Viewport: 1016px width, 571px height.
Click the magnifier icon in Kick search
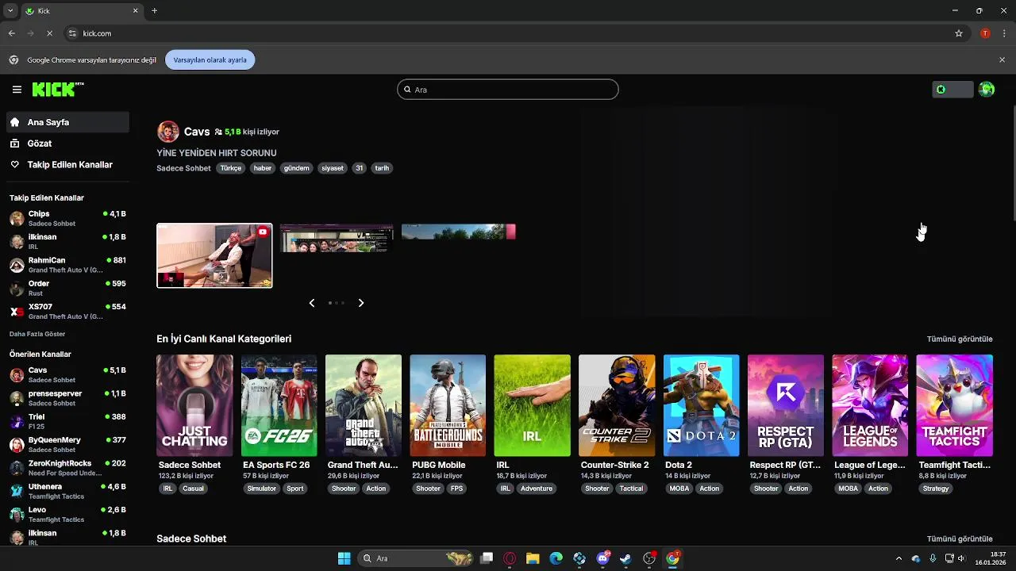[407, 90]
